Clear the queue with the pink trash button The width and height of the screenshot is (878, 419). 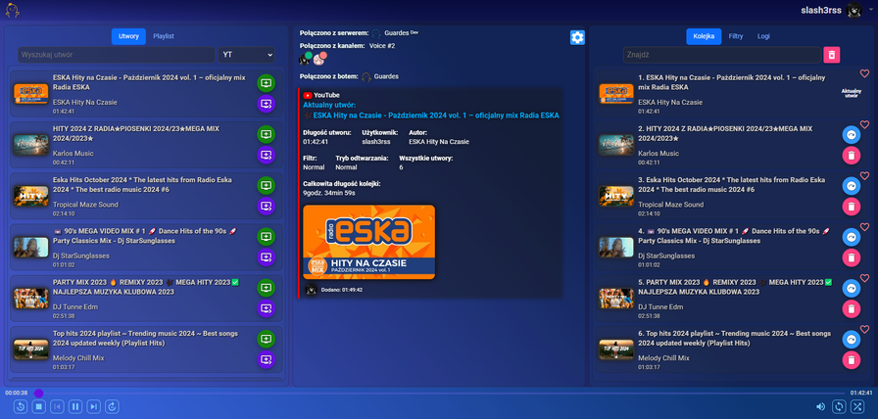click(832, 55)
